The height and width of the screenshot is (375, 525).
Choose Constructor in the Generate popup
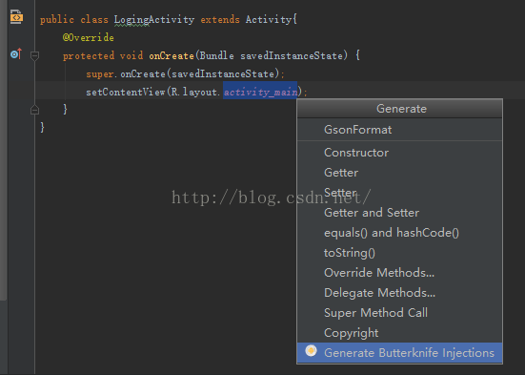[x=399, y=153]
